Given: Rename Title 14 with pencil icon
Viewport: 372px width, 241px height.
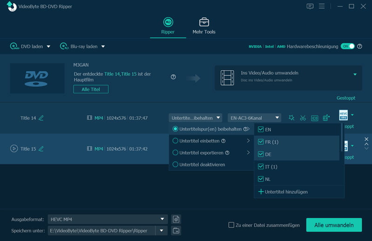Looking at the screenshot, I should click(x=41, y=118).
